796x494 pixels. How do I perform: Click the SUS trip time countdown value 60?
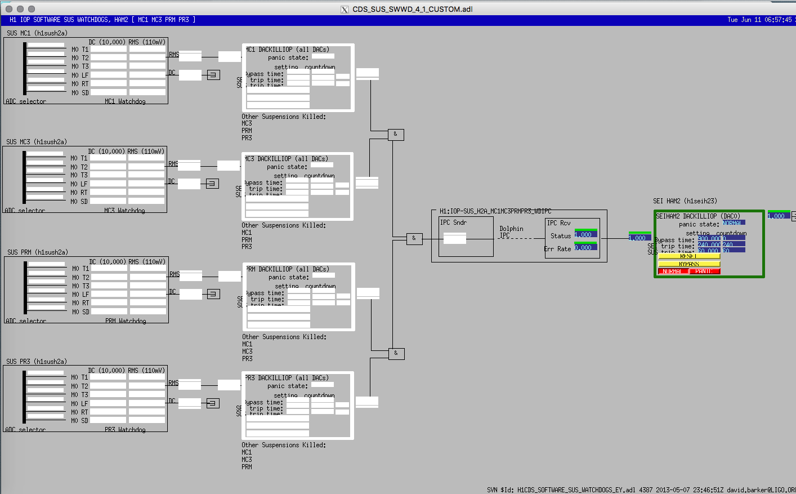(734, 250)
